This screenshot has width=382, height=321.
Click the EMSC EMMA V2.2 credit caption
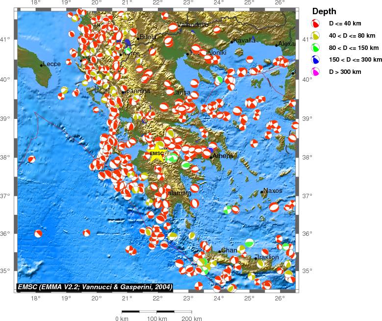click(95, 287)
